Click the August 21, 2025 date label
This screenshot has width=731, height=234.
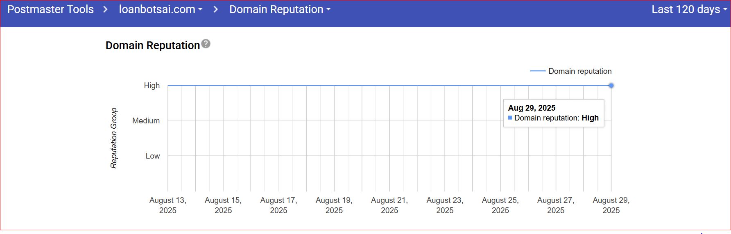point(389,205)
